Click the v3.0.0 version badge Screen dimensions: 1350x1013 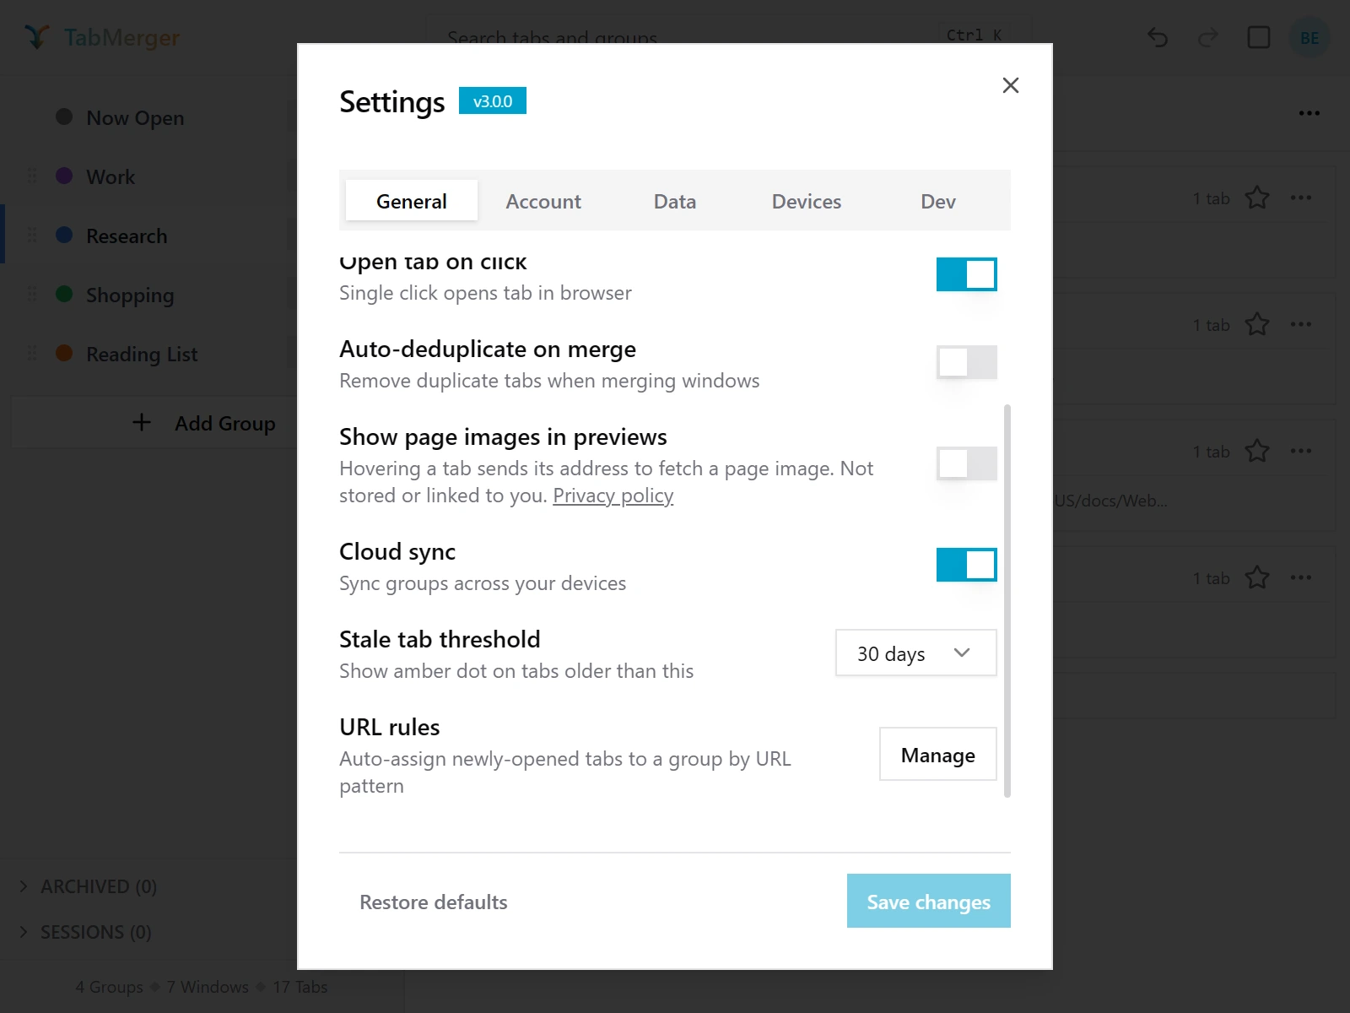(493, 100)
